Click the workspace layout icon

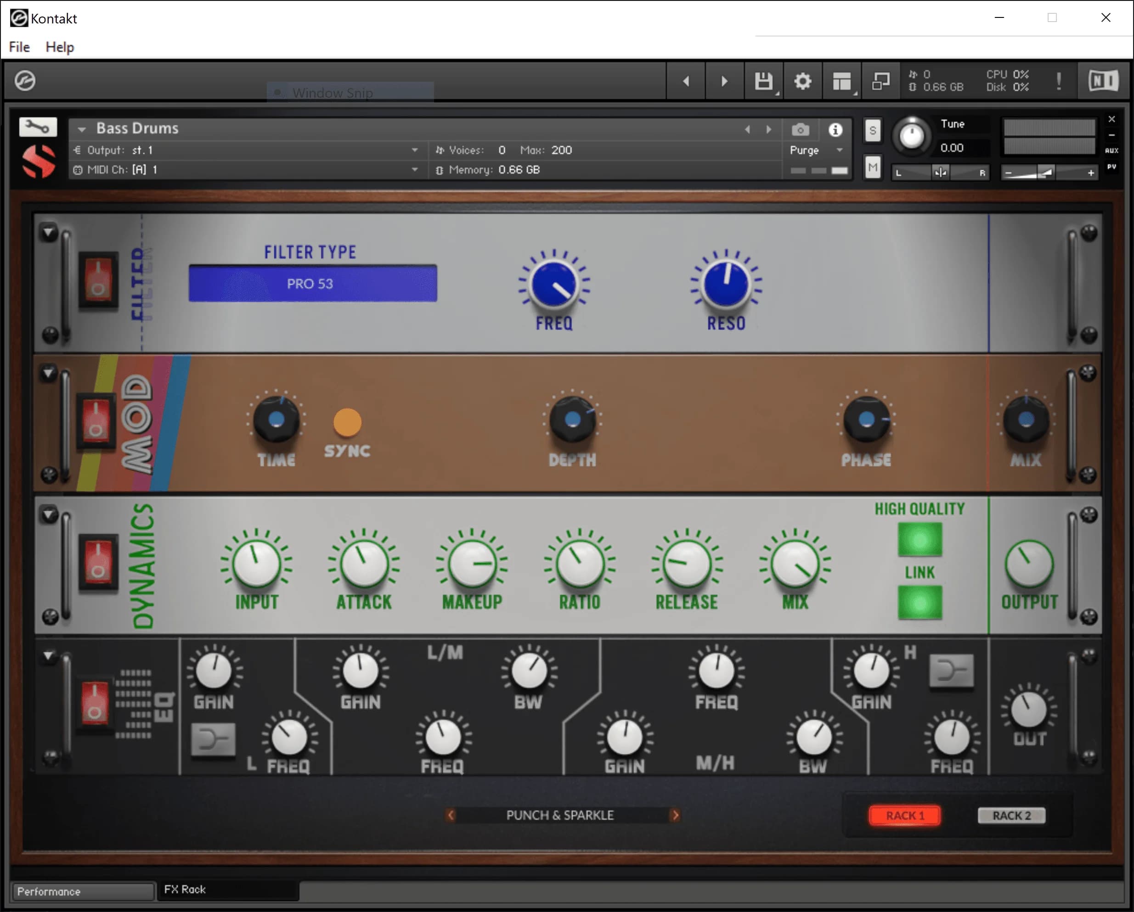point(841,82)
